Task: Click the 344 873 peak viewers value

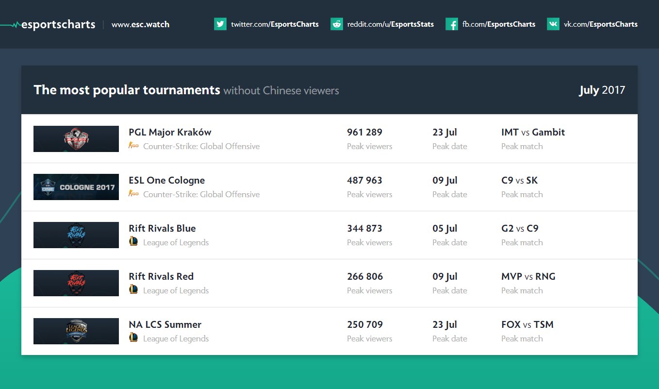Action: coord(364,228)
